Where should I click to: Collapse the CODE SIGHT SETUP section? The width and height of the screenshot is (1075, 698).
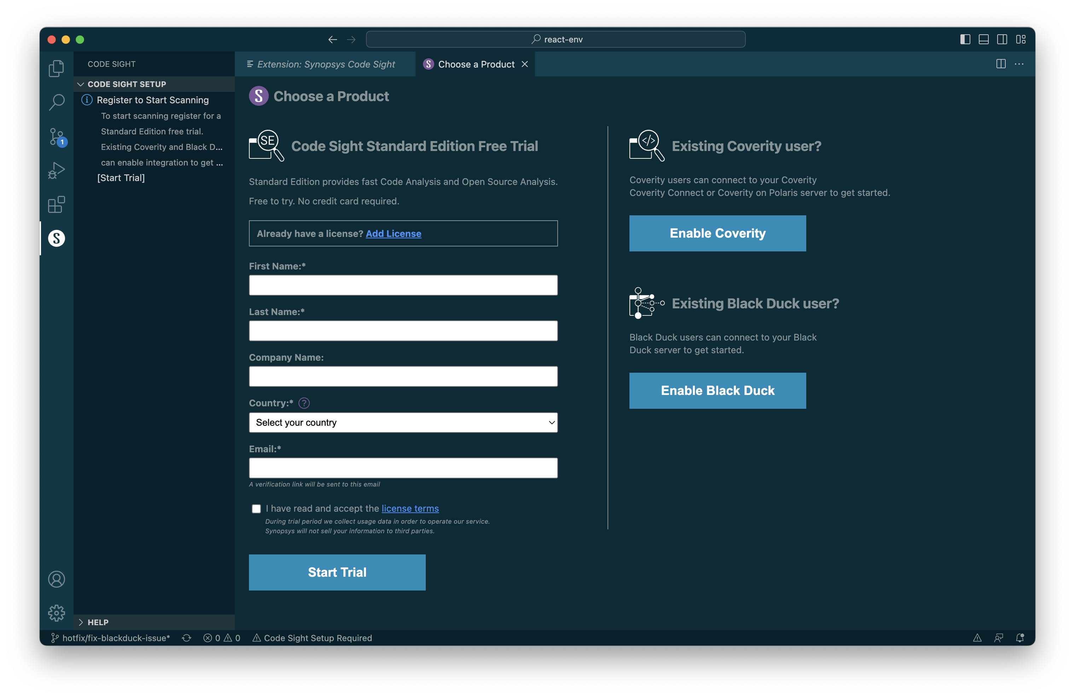point(154,84)
